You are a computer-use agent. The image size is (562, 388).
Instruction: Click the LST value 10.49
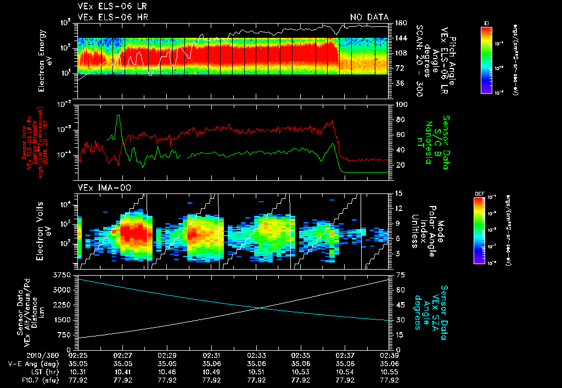pos(211,372)
